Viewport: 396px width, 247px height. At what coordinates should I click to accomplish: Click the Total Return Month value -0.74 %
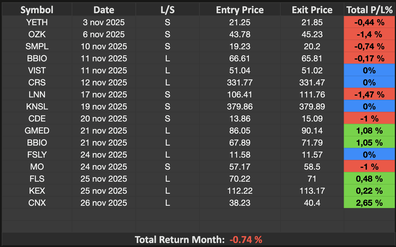coord(246,240)
